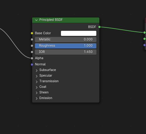Click the IOR value field
This screenshot has width=146, height=134.
(x=66, y=52)
